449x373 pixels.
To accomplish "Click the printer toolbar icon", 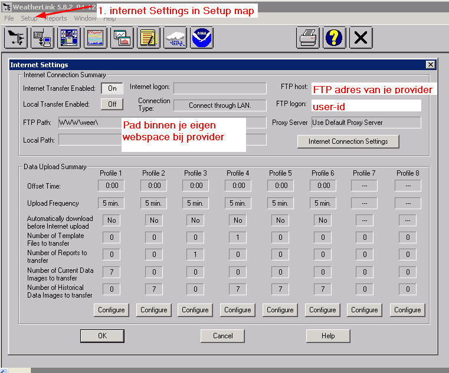I will [x=307, y=38].
